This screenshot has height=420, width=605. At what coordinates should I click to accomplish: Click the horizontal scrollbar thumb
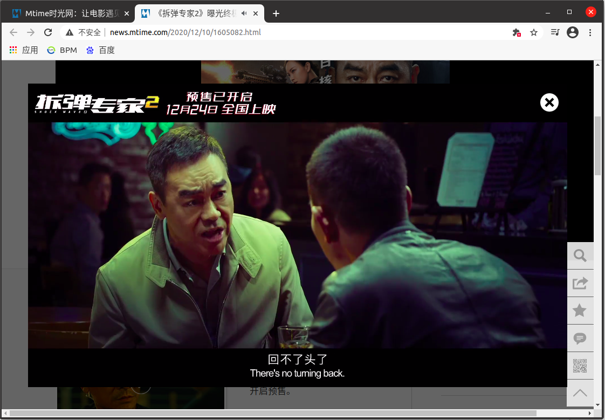[x=273, y=413]
